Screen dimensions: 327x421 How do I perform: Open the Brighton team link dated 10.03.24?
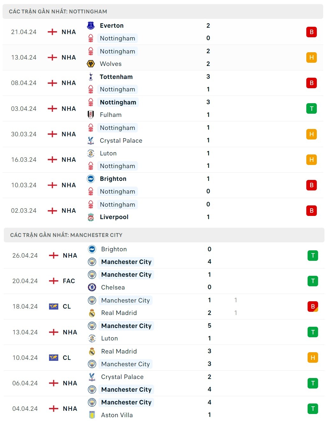[x=113, y=179]
